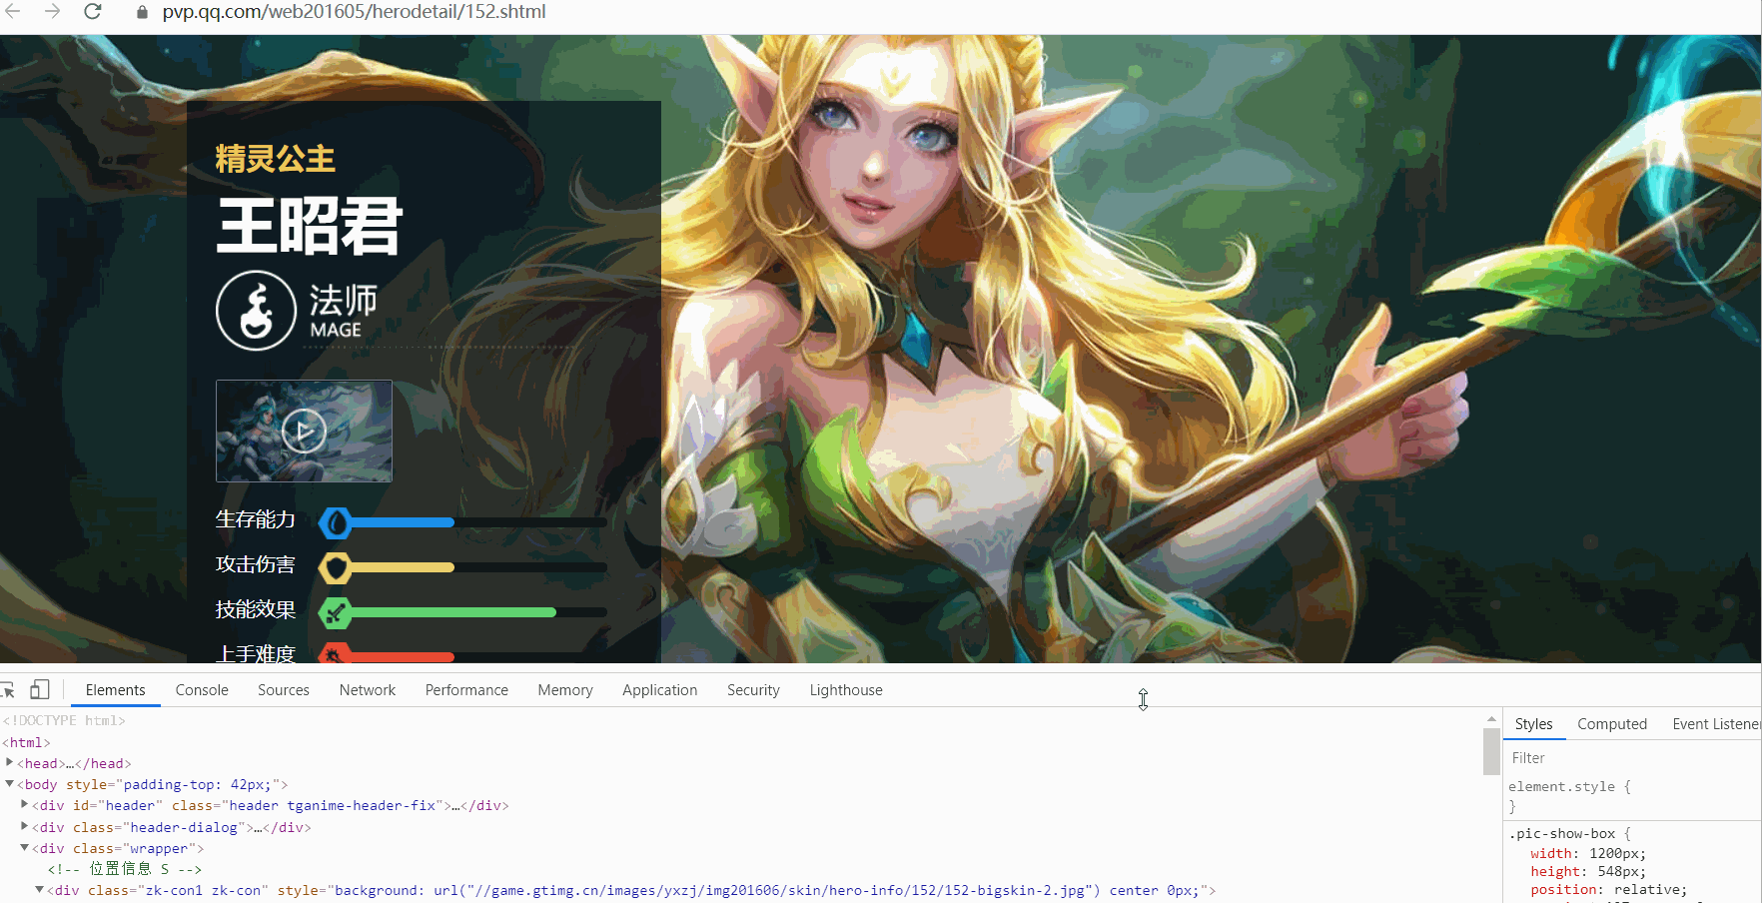Expand the head element node

(x=10, y=762)
